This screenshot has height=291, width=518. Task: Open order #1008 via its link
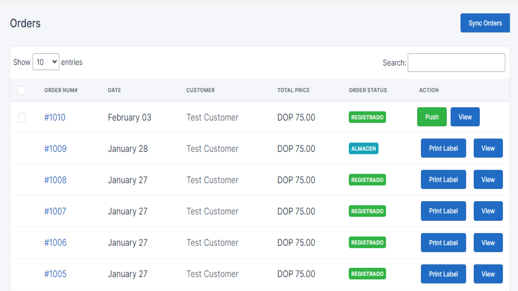pos(55,180)
